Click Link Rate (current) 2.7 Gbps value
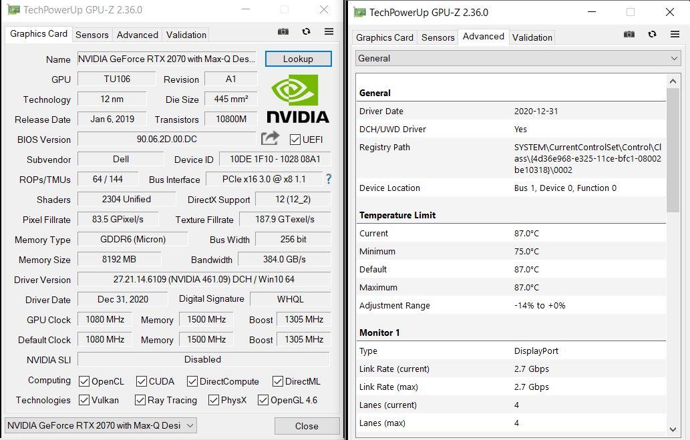Screen dimensions: 690x440 (x=532, y=369)
